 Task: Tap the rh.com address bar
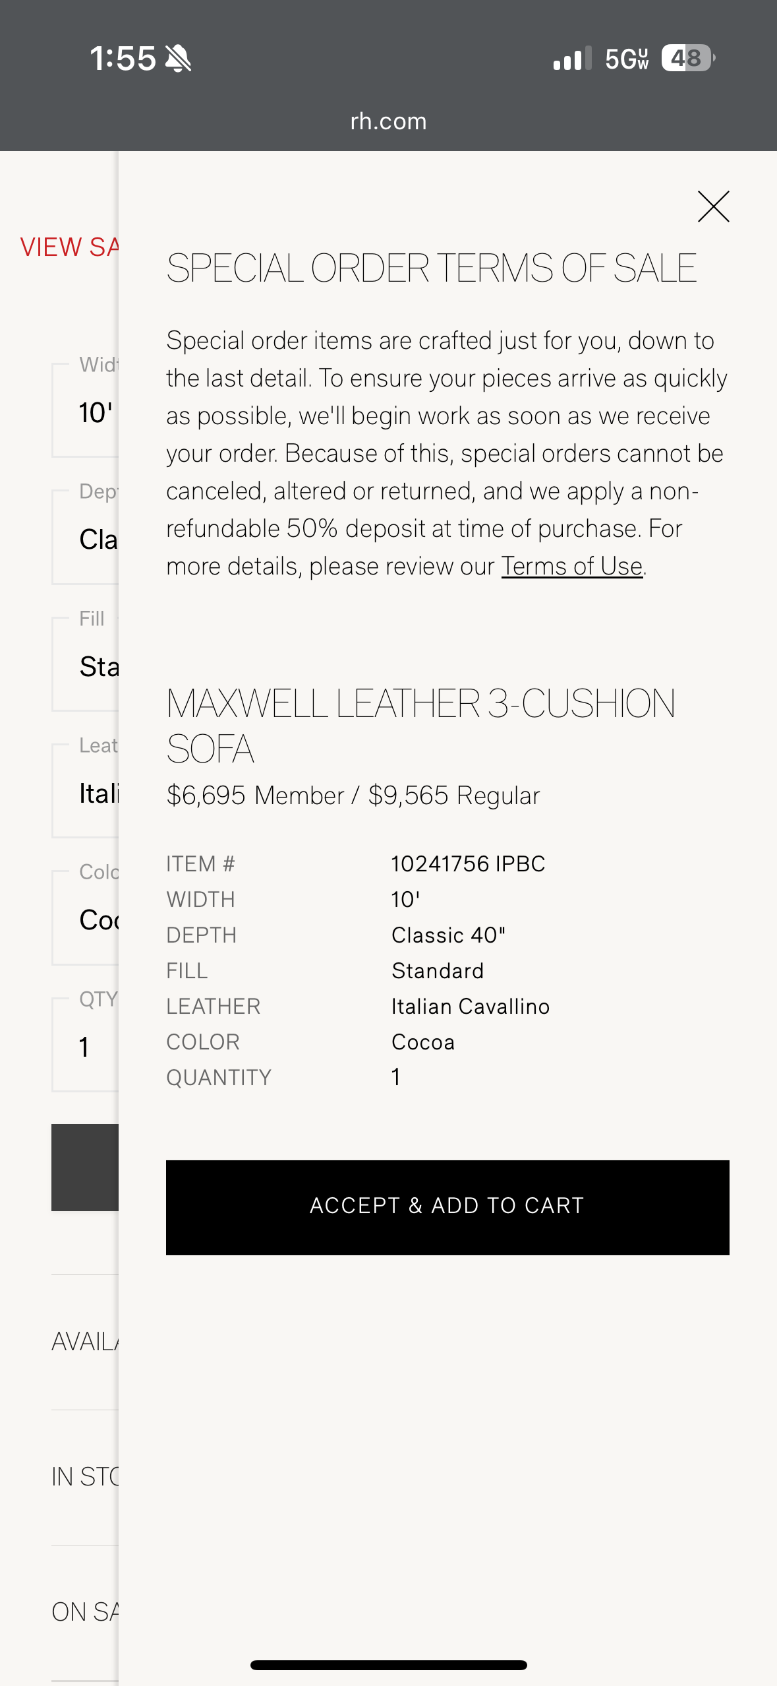[x=388, y=121]
